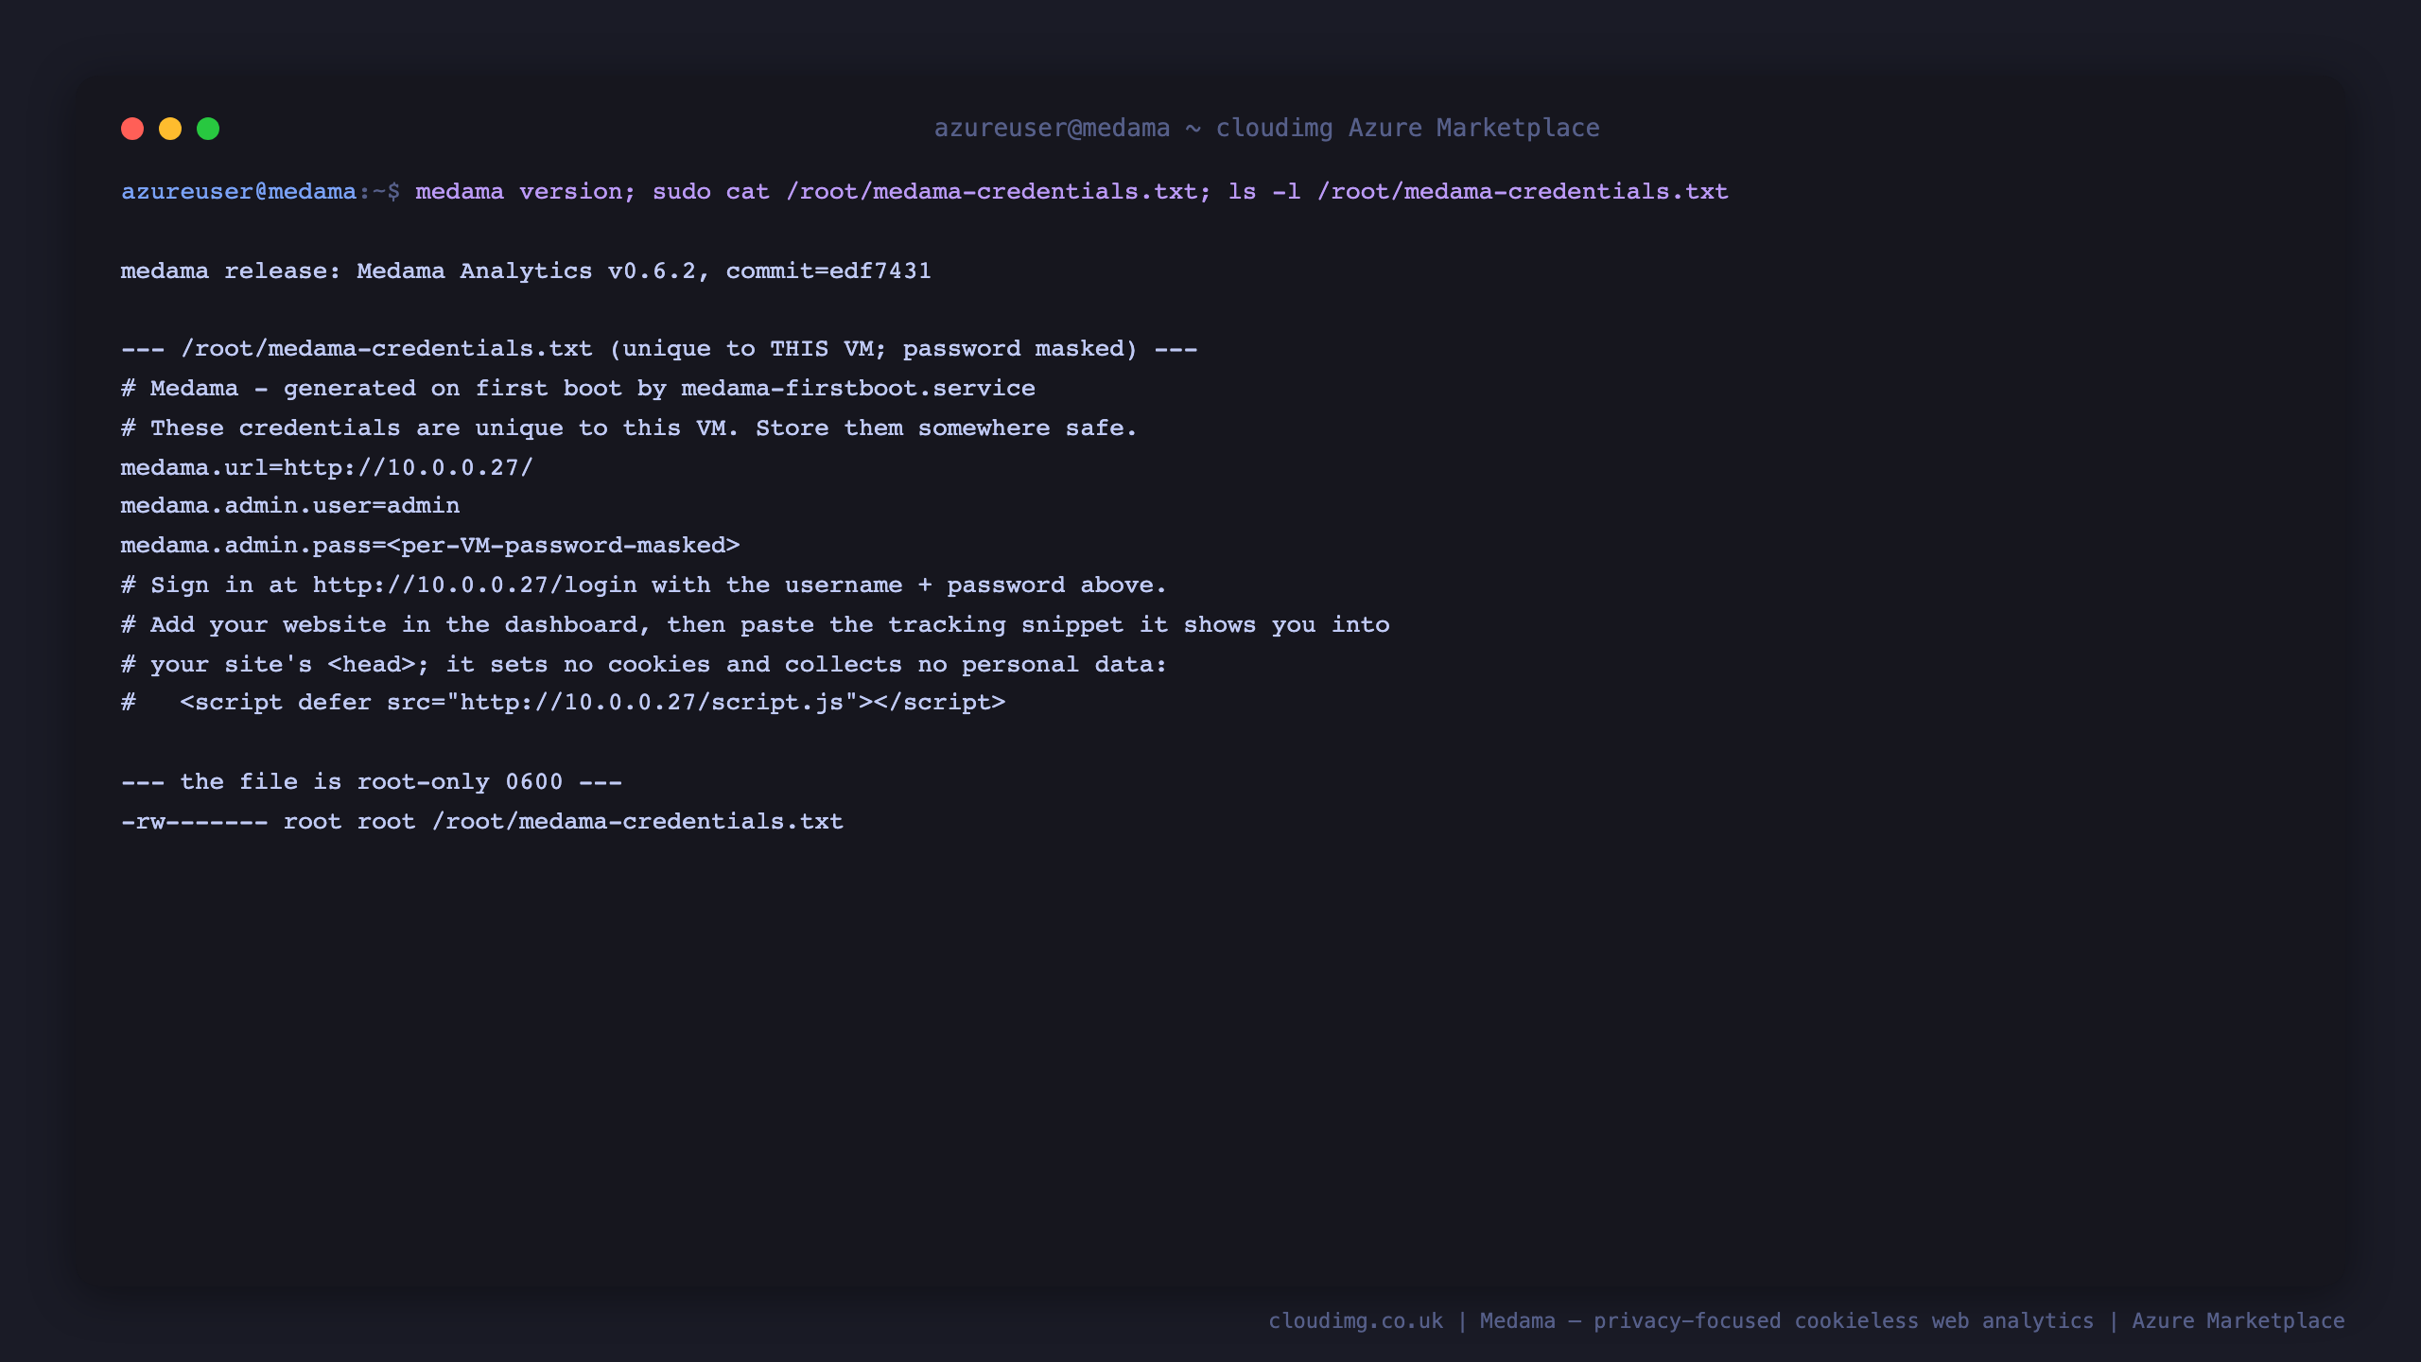Click 'ls -l /root/medama-credentials.txt' in the command

coord(1478,192)
